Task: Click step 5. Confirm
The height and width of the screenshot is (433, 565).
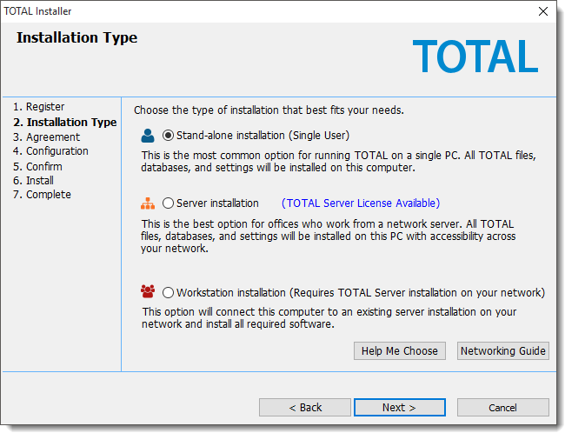Action: [x=37, y=167]
